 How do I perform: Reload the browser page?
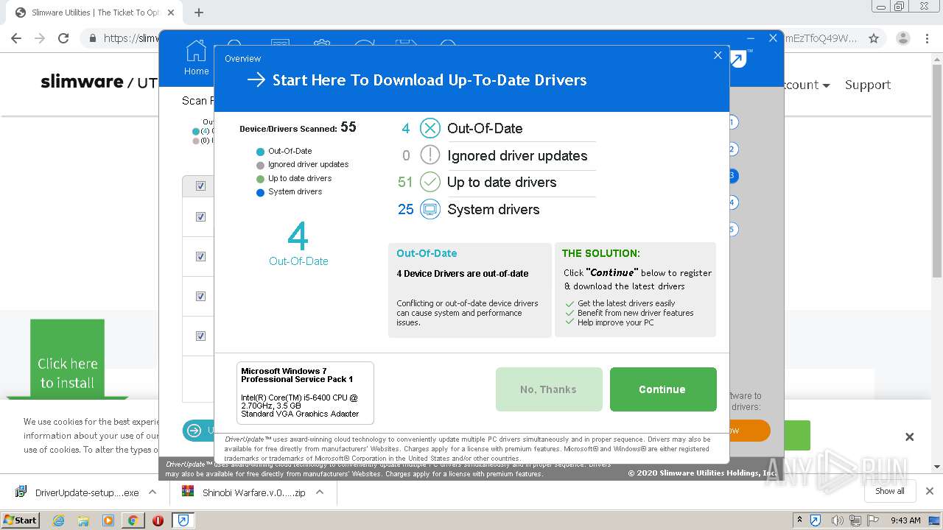point(63,38)
